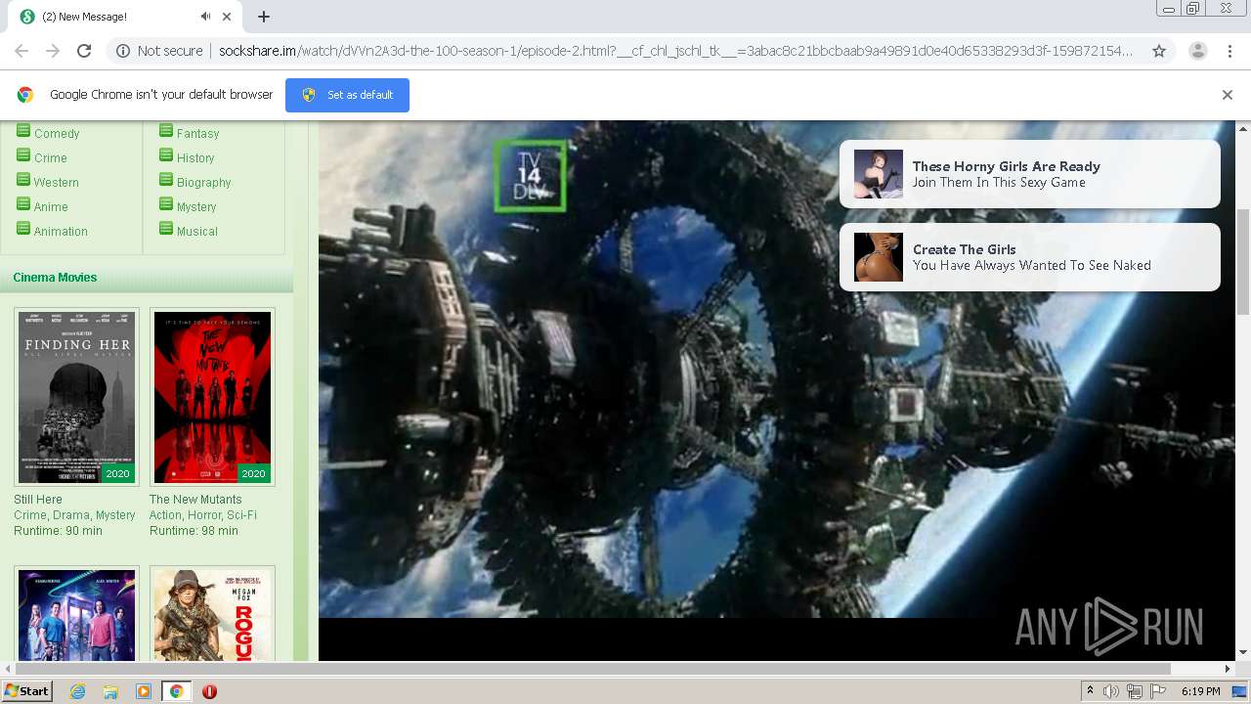1251x704 pixels.
Task: Open the Western genre
Action: pos(57,183)
